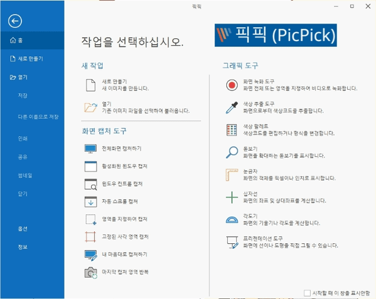376x299 pixels.
Task: Click the 윈도우 컨트롤 캡처 icon
Action: (91, 184)
